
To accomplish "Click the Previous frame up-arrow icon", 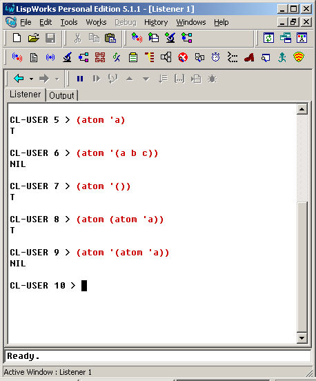I will pyautogui.click(x=130, y=79).
